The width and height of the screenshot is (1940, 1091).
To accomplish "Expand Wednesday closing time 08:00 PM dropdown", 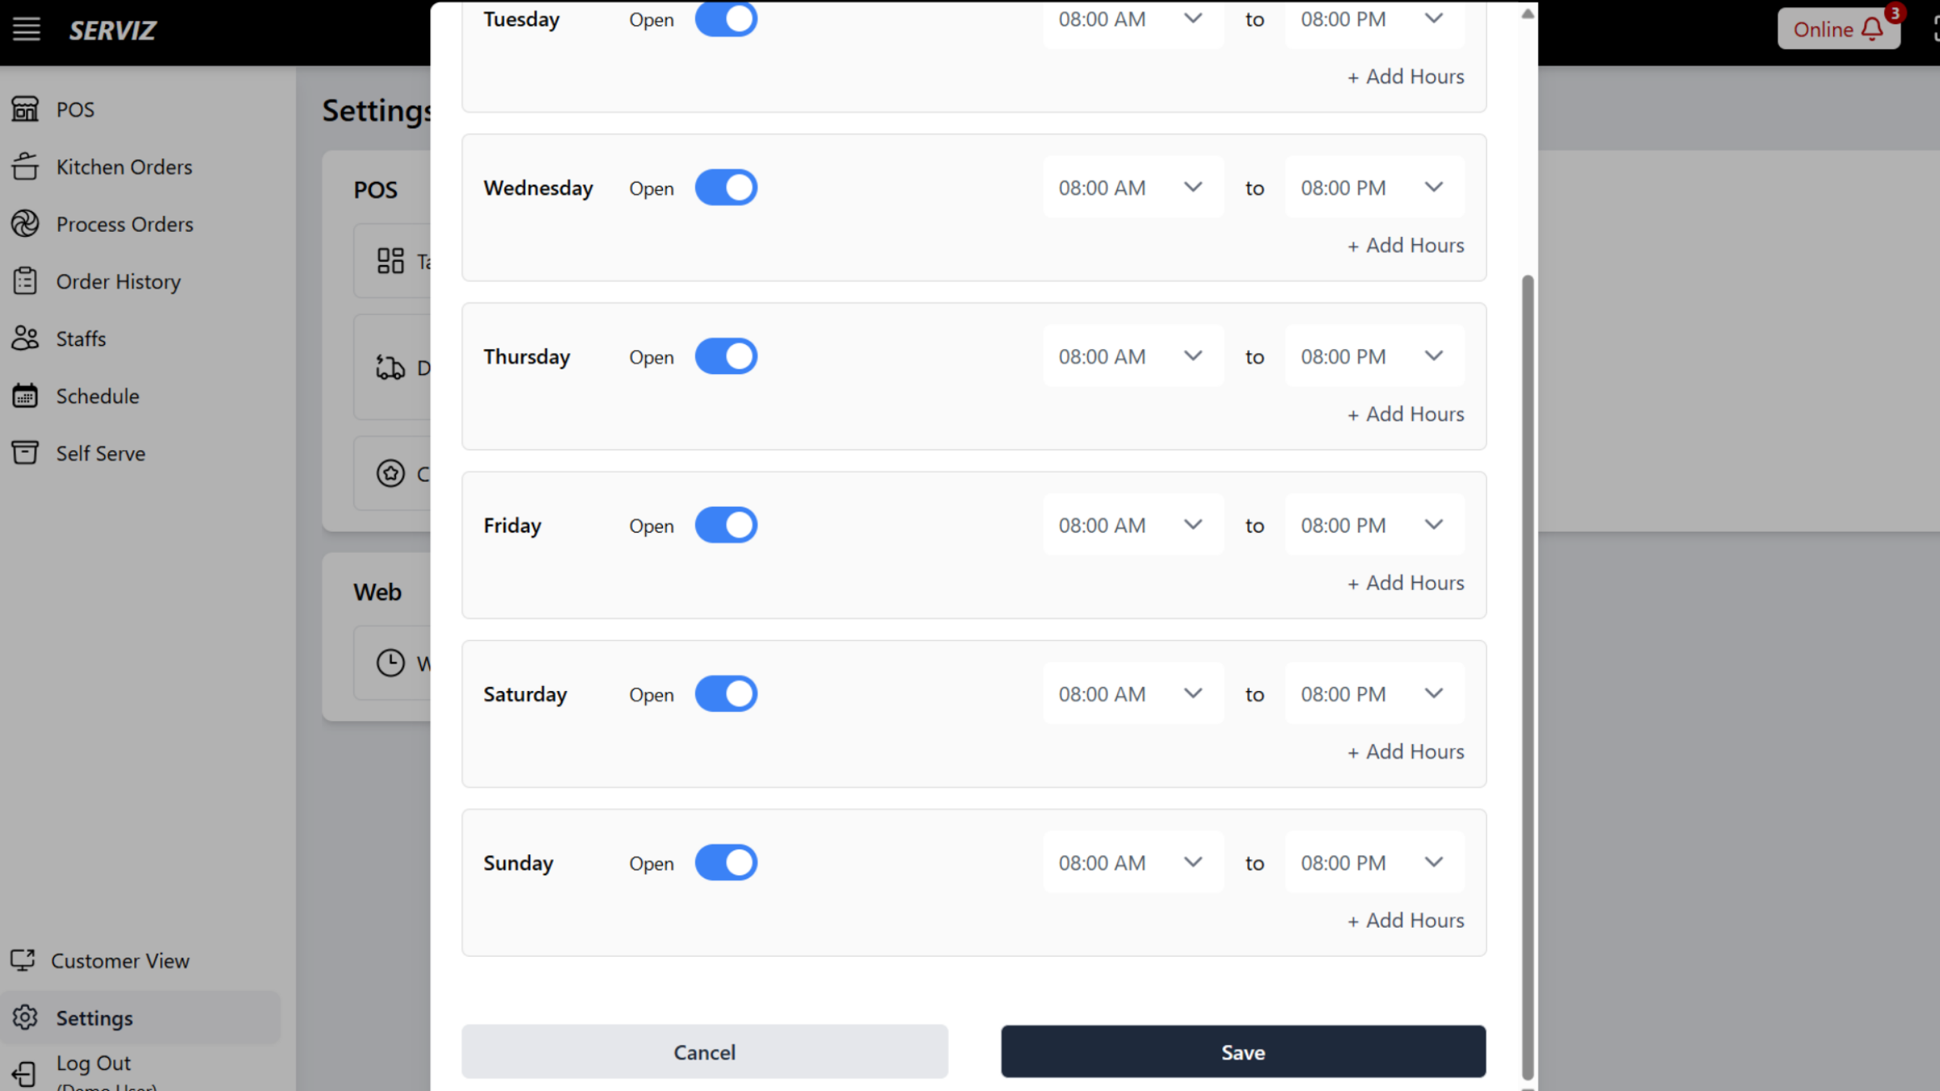I will [1373, 187].
